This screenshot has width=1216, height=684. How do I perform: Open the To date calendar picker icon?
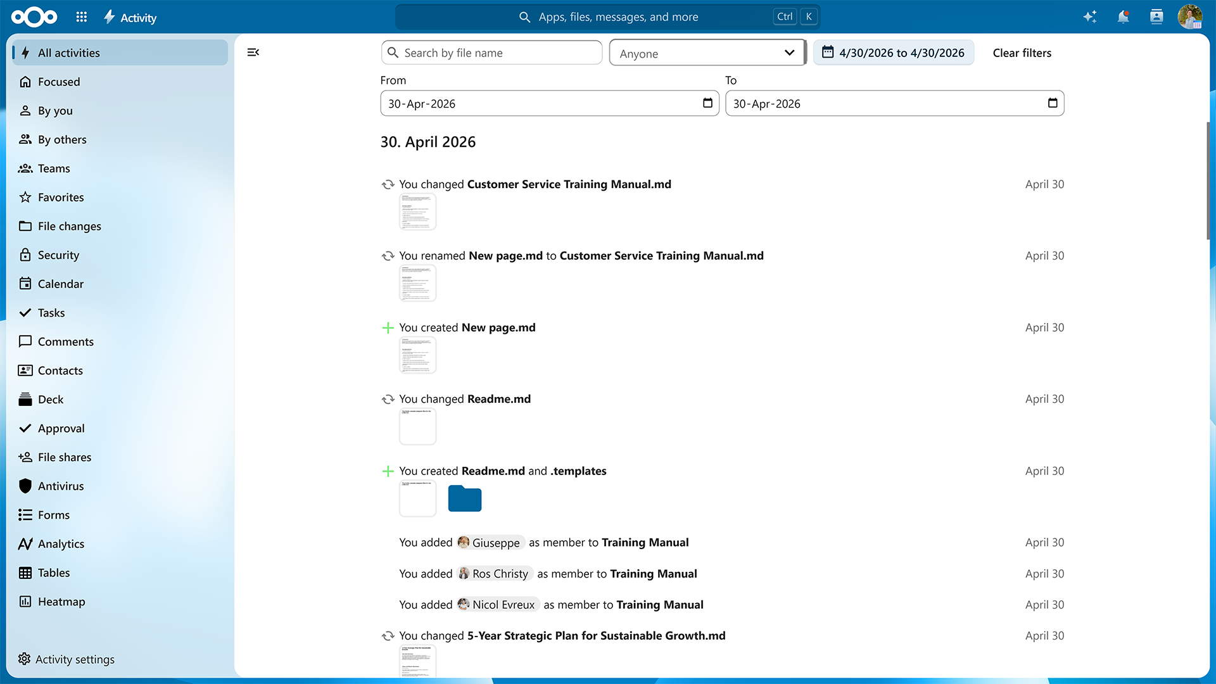click(x=1053, y=103)
